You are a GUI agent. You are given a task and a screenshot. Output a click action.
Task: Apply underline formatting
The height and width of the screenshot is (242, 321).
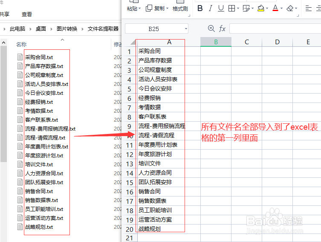coord(221,9)
